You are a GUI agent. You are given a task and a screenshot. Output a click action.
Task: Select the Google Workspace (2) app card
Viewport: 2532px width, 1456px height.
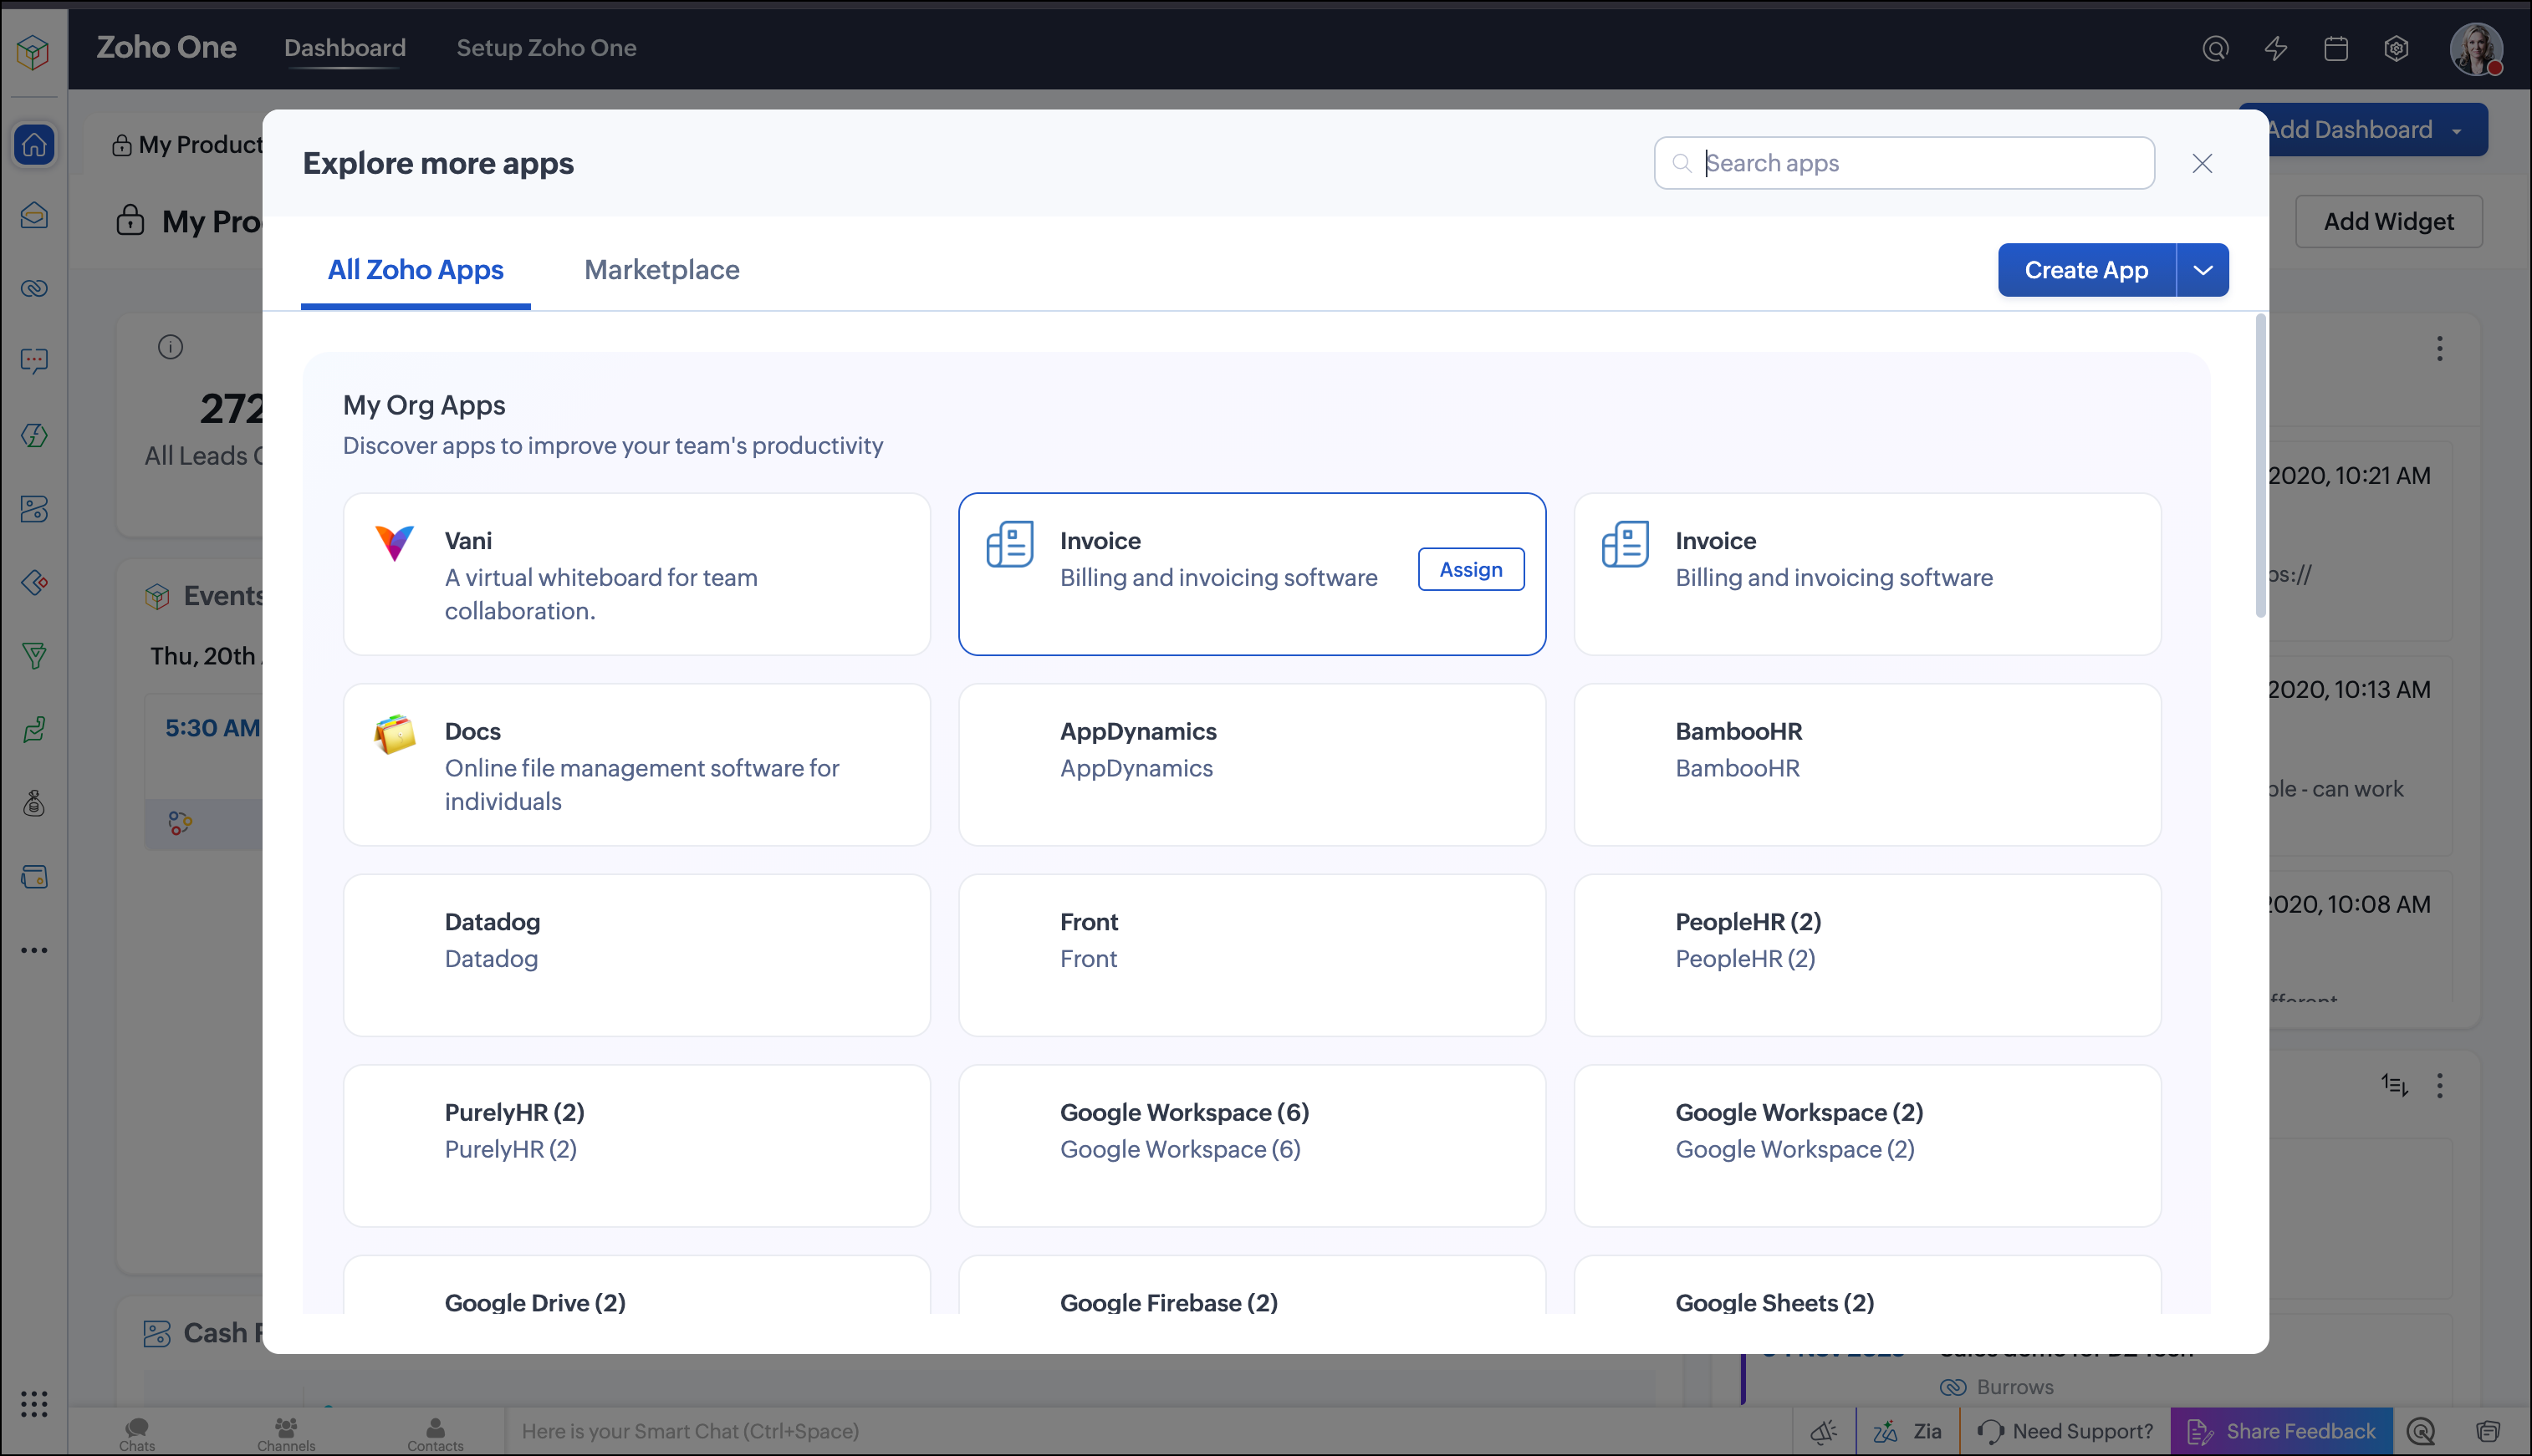[1868, 1146]
